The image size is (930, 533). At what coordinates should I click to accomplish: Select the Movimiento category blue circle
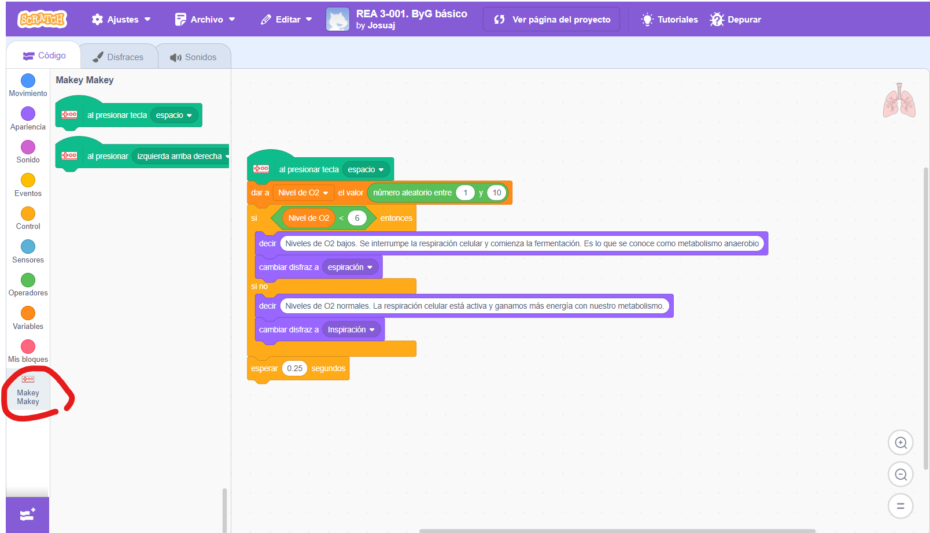28,81
